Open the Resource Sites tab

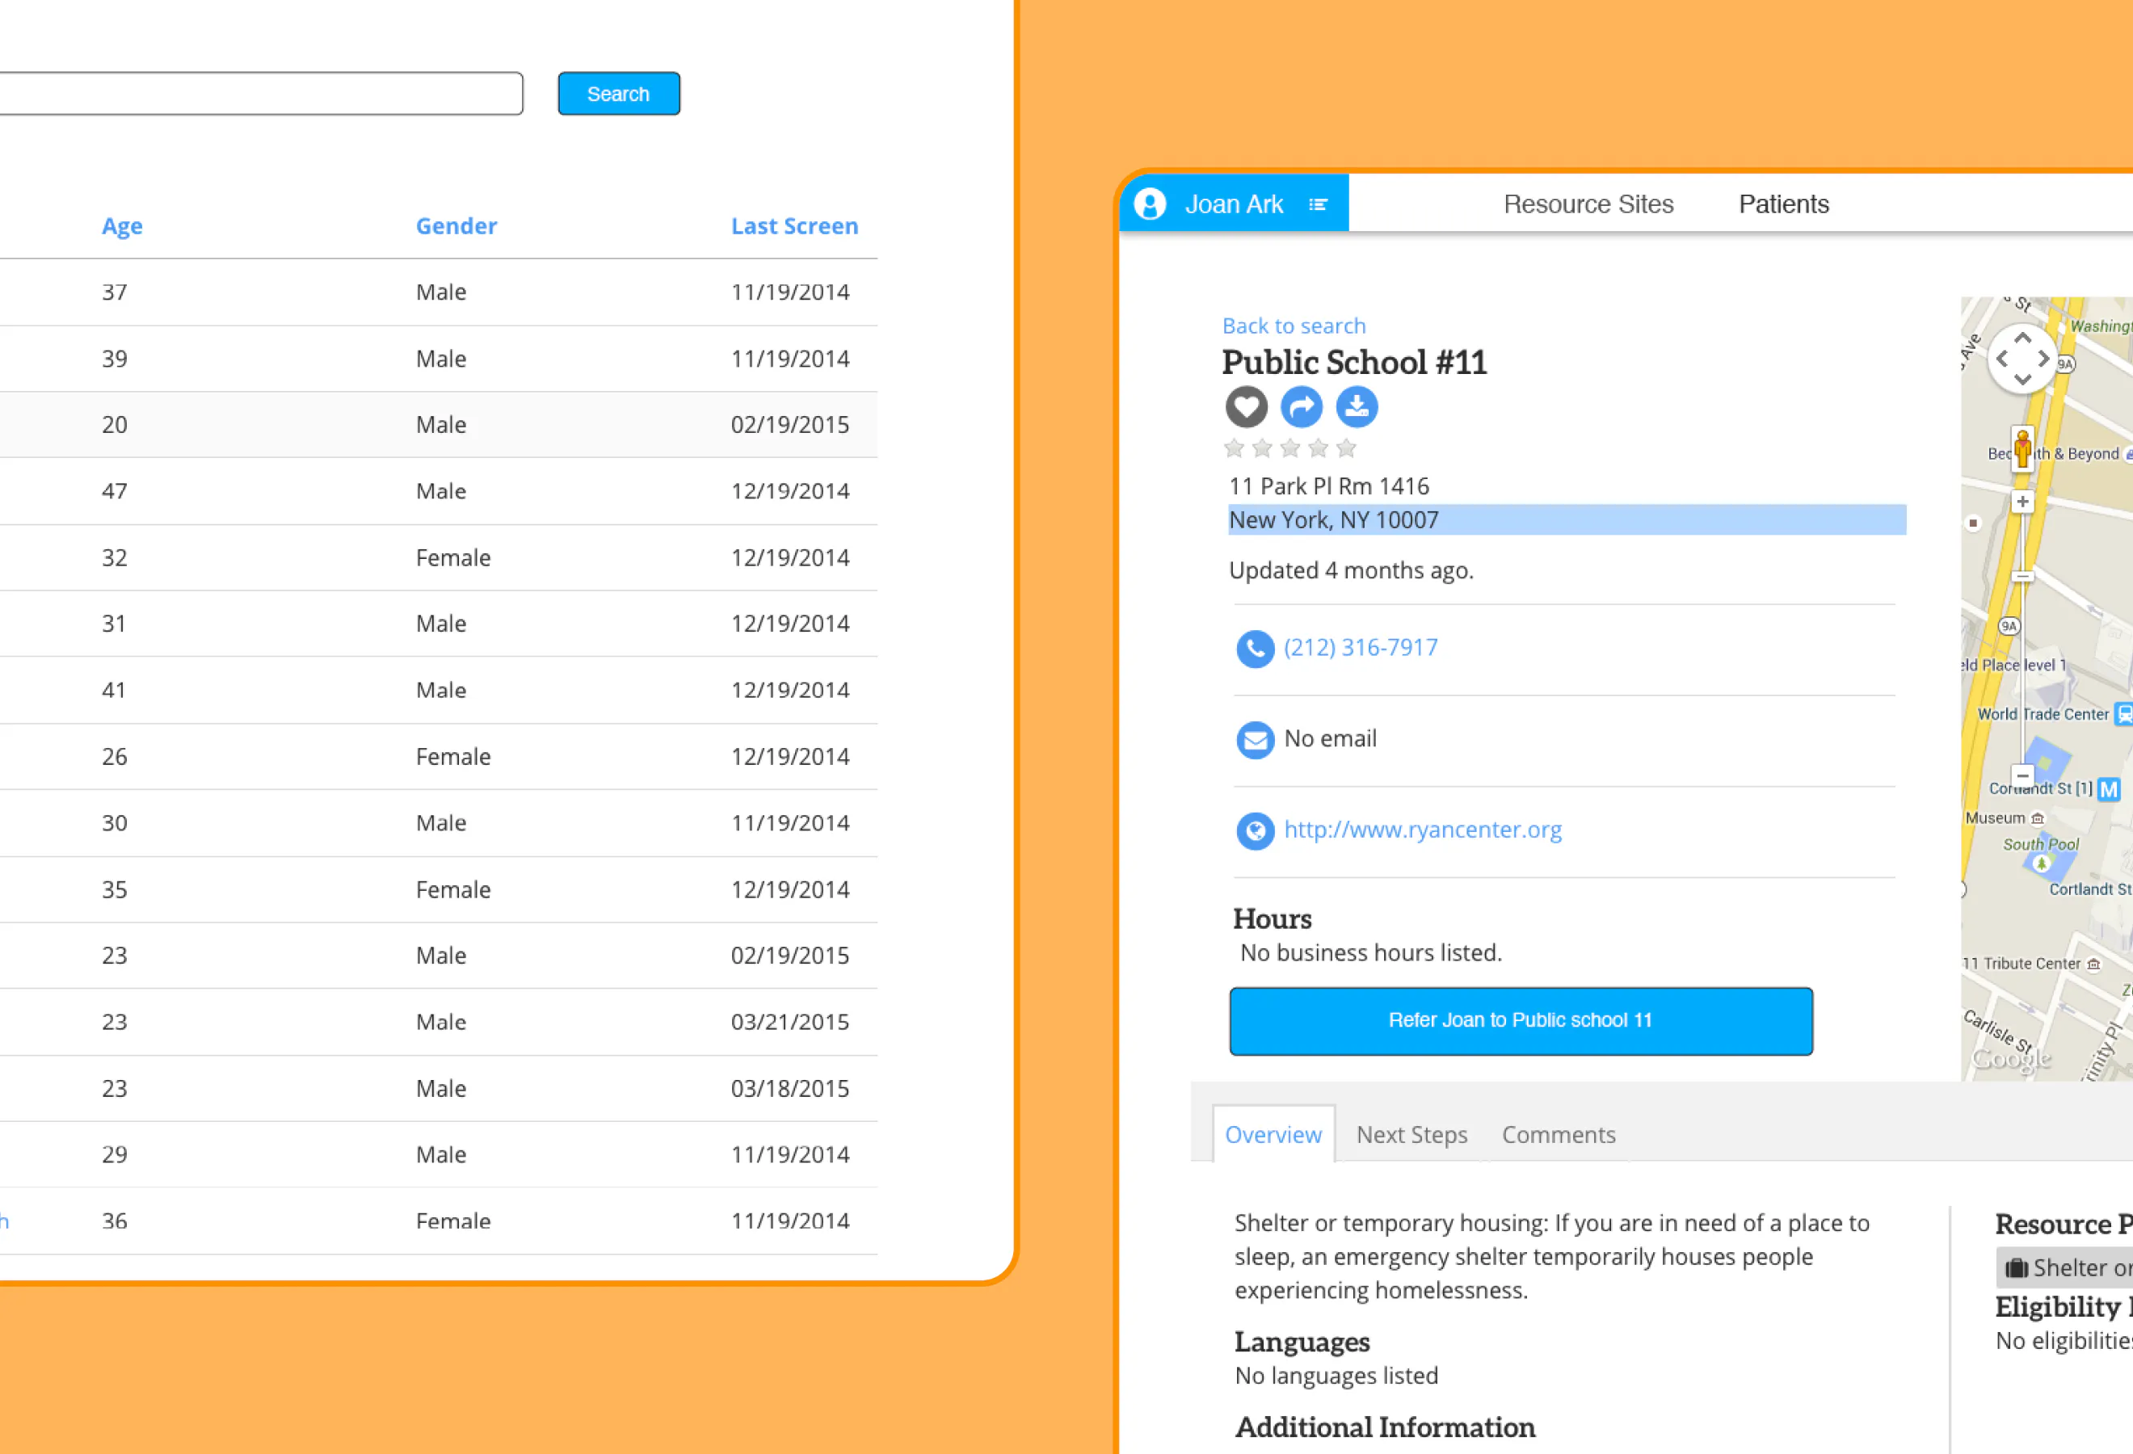point(1588,204)
